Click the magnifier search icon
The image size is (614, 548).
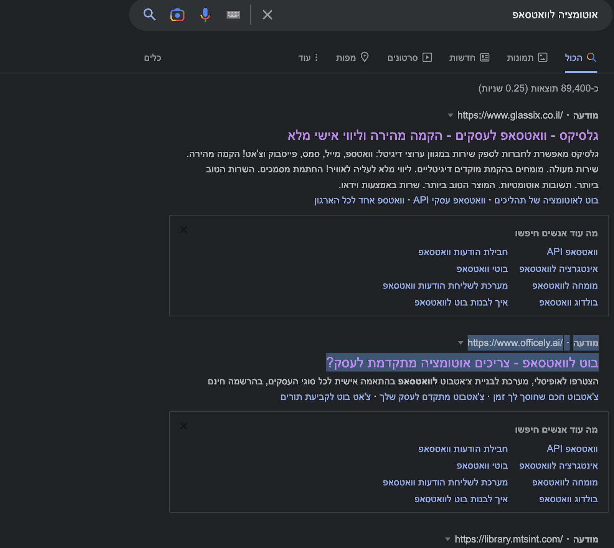149,15
